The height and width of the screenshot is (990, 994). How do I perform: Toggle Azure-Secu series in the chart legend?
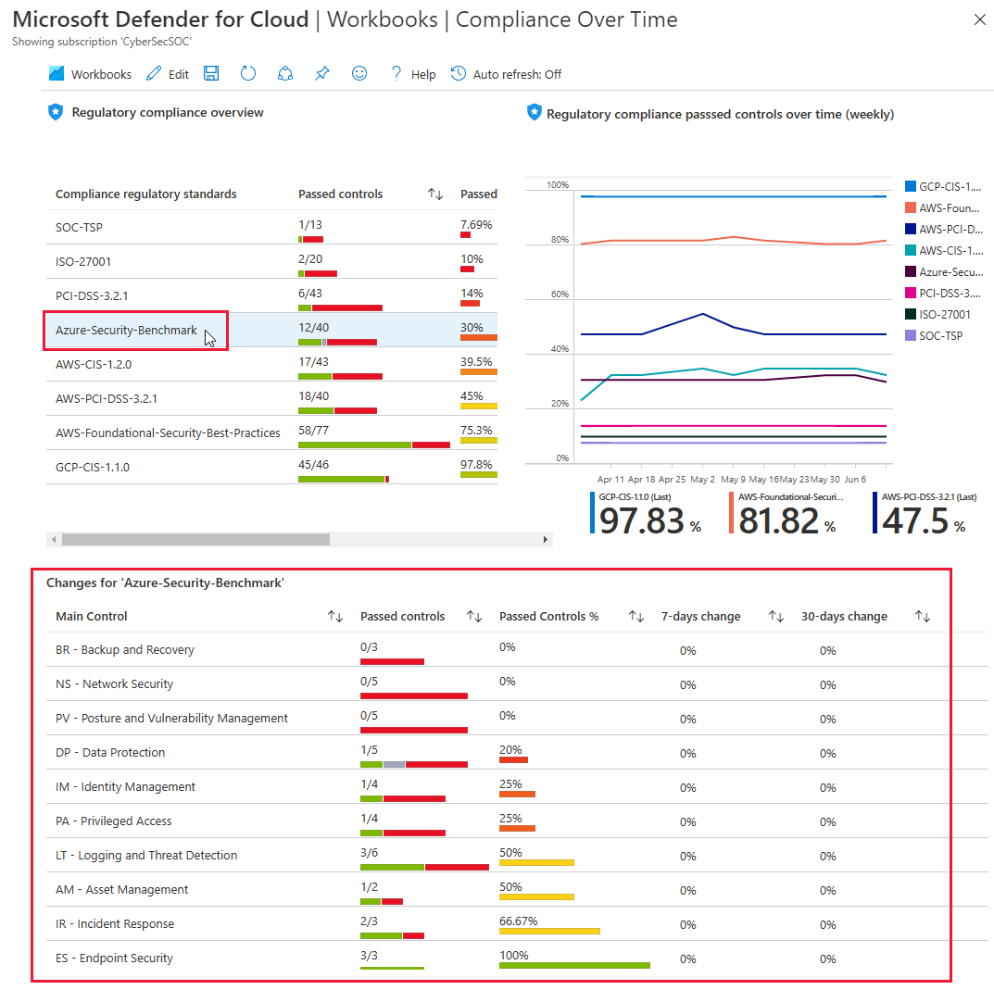pos(944,271)
